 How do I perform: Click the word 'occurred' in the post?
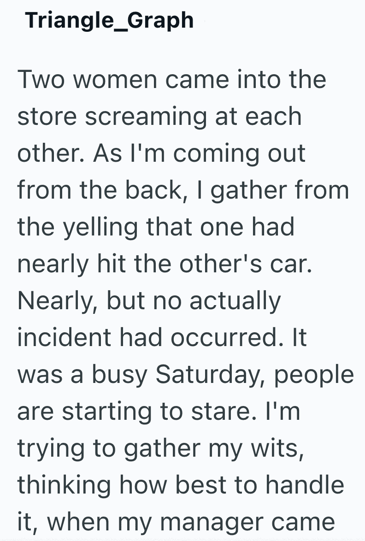[224, 337]
